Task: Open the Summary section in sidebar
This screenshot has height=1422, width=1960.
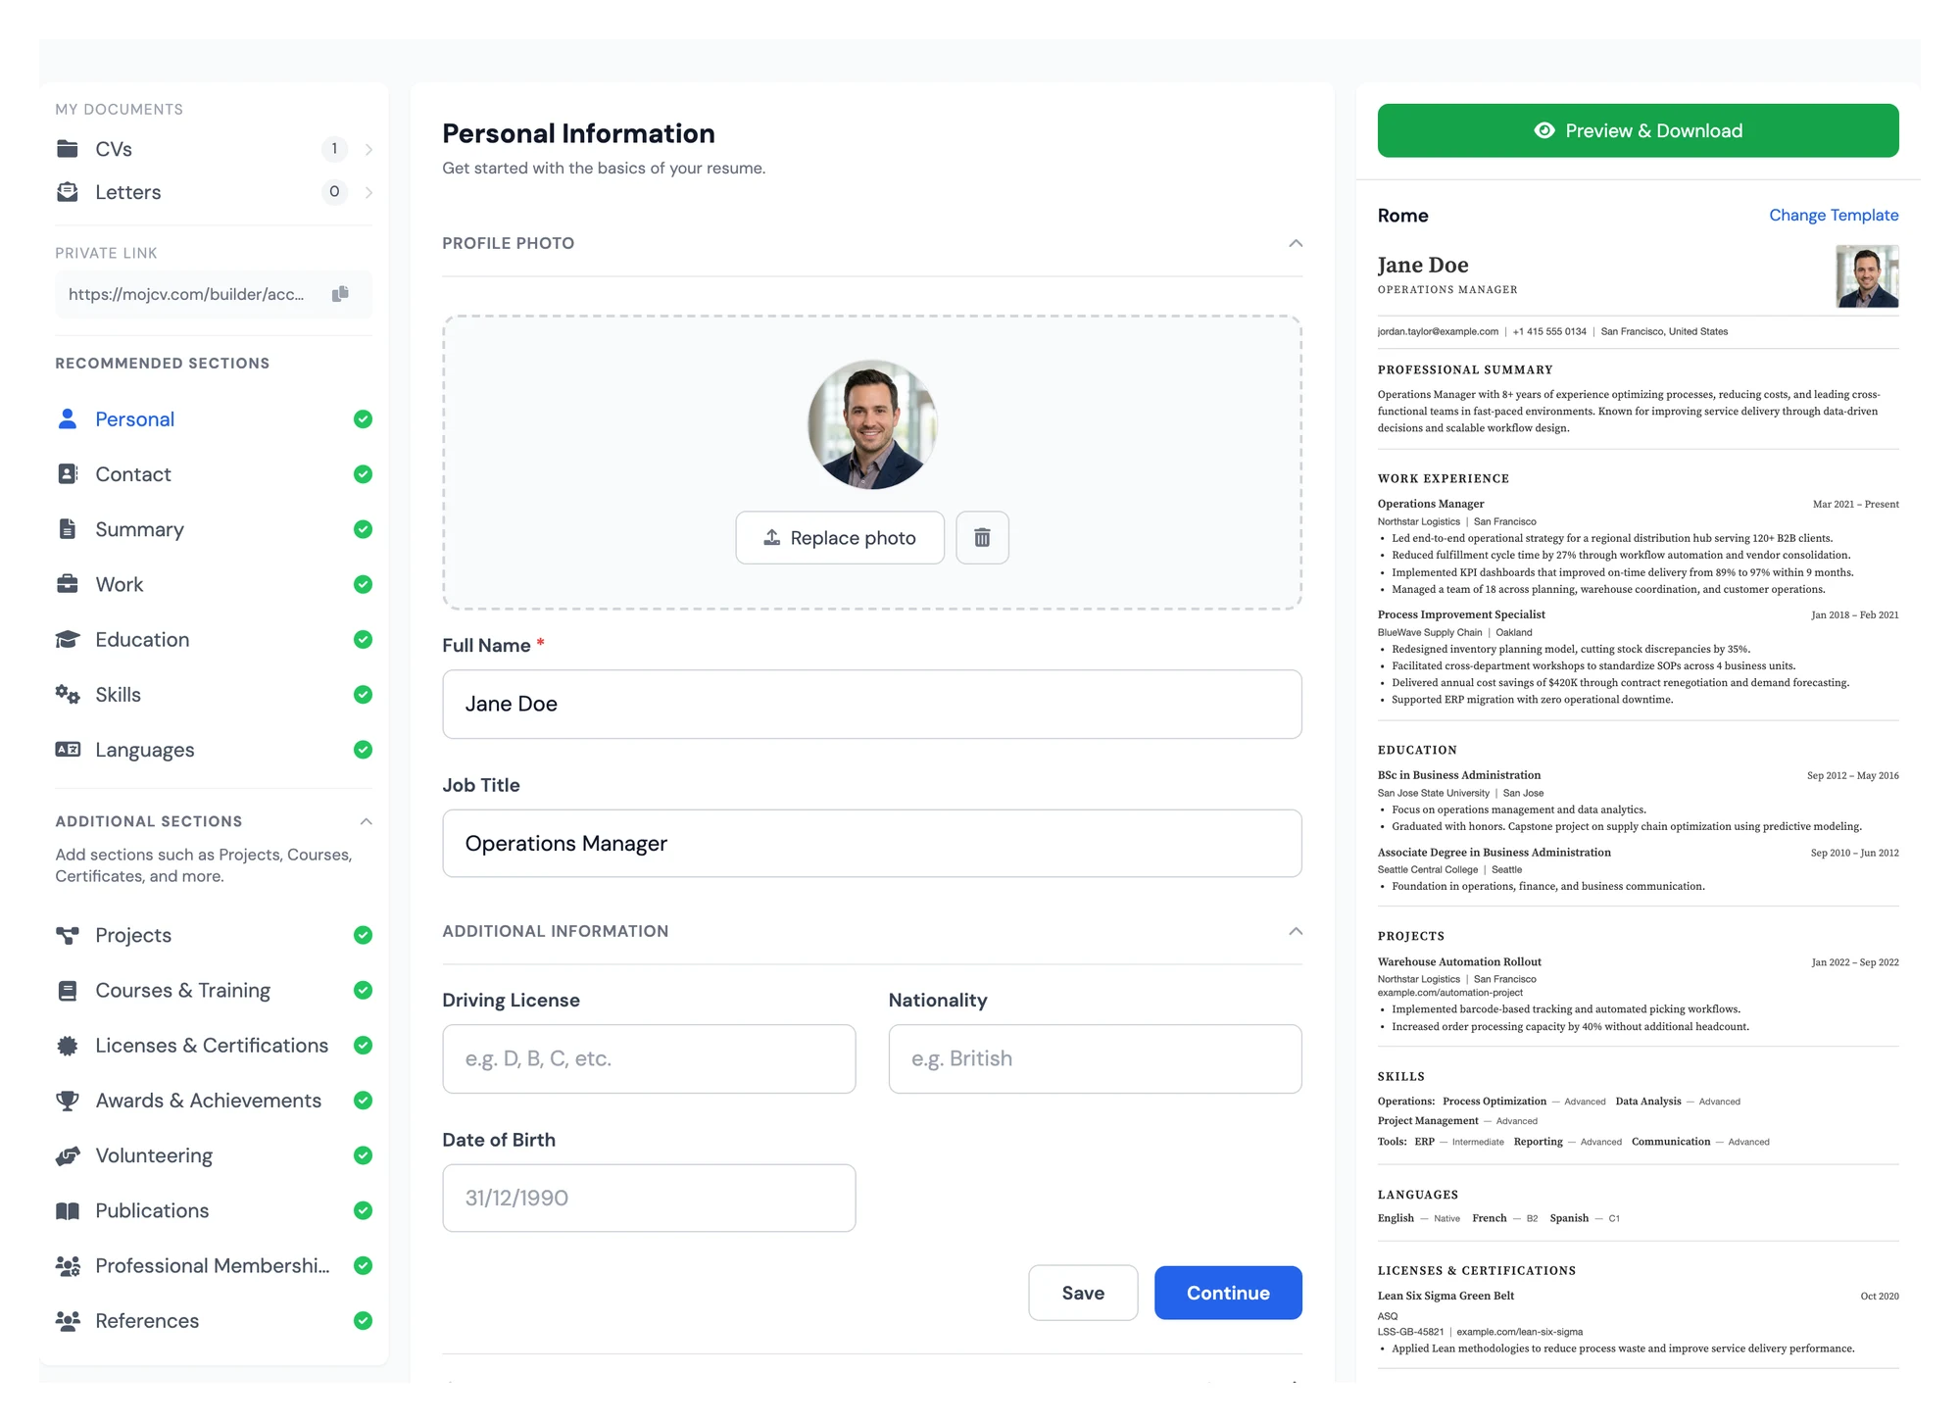Action: 214,529
